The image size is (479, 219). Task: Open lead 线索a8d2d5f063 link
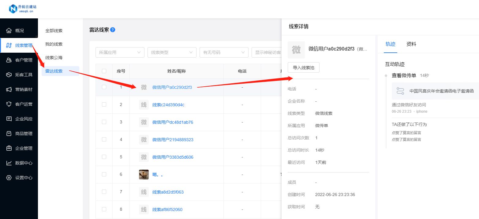pyautogui.click(x=168, y=192)
